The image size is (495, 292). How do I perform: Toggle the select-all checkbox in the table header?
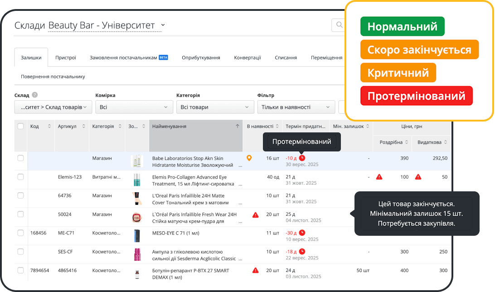point(20,127)
